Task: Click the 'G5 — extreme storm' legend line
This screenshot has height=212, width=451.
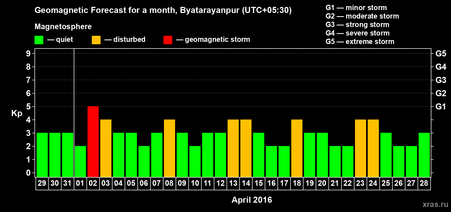Action: (x=360, y=42)
